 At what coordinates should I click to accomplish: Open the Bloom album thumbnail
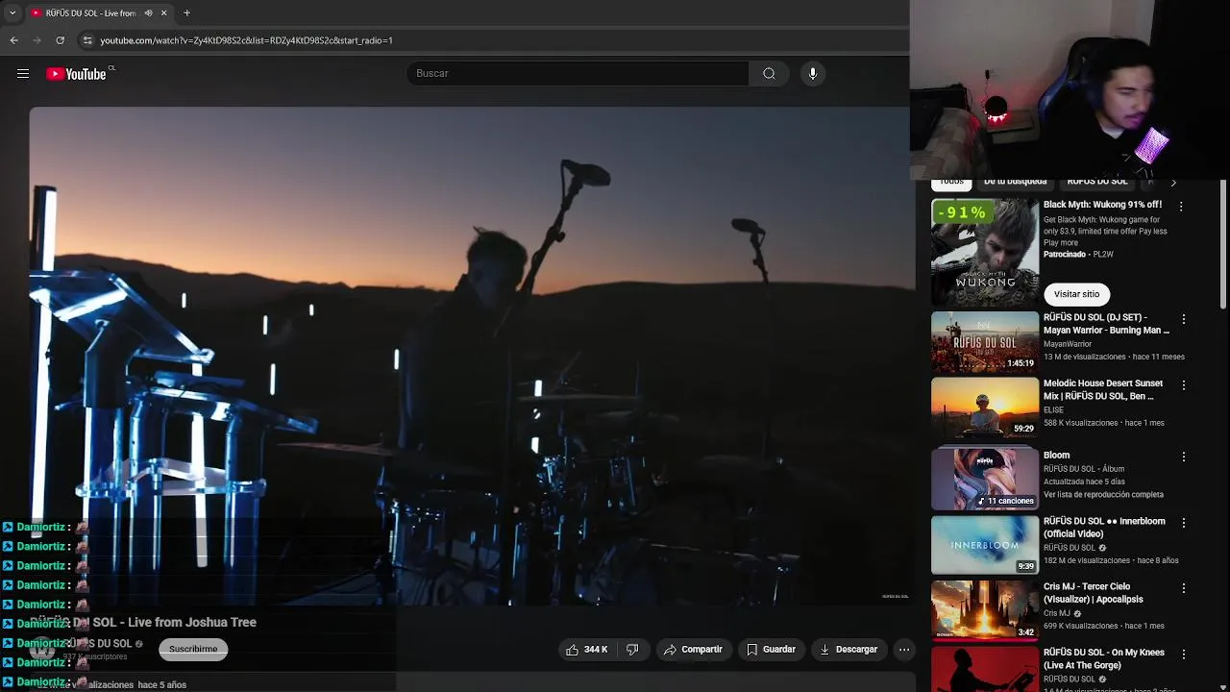pos(985,478)
